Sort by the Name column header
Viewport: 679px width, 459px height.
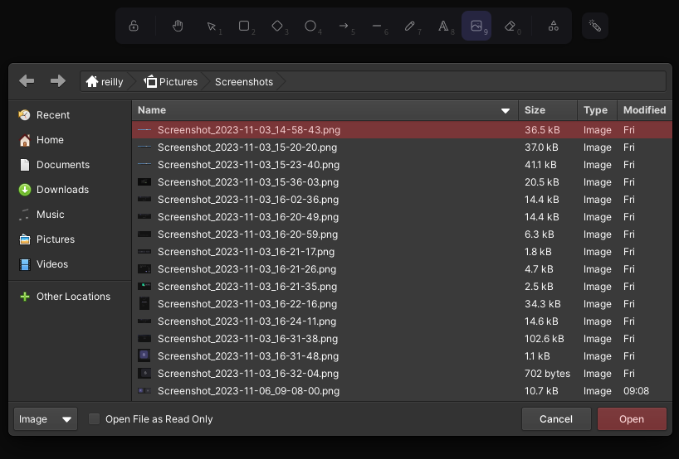coord(325,110)
